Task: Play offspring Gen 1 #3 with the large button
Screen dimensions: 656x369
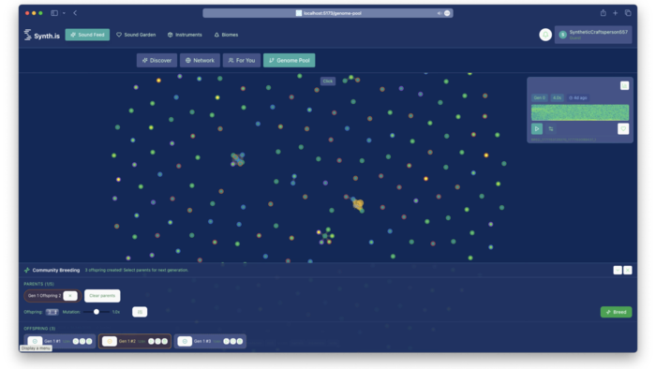Action: pyautogui.click(x=185, y=341)
